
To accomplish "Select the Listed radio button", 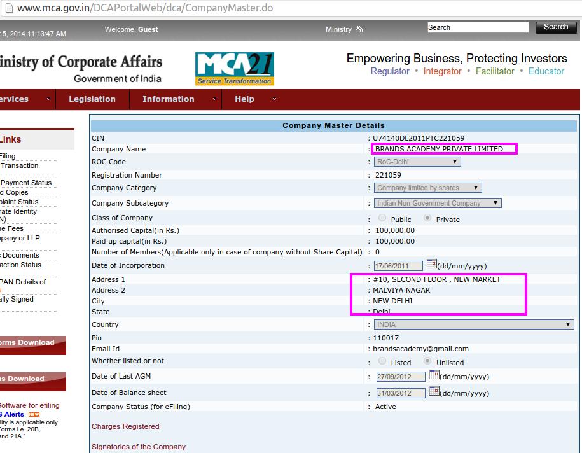I will point(382,361).
